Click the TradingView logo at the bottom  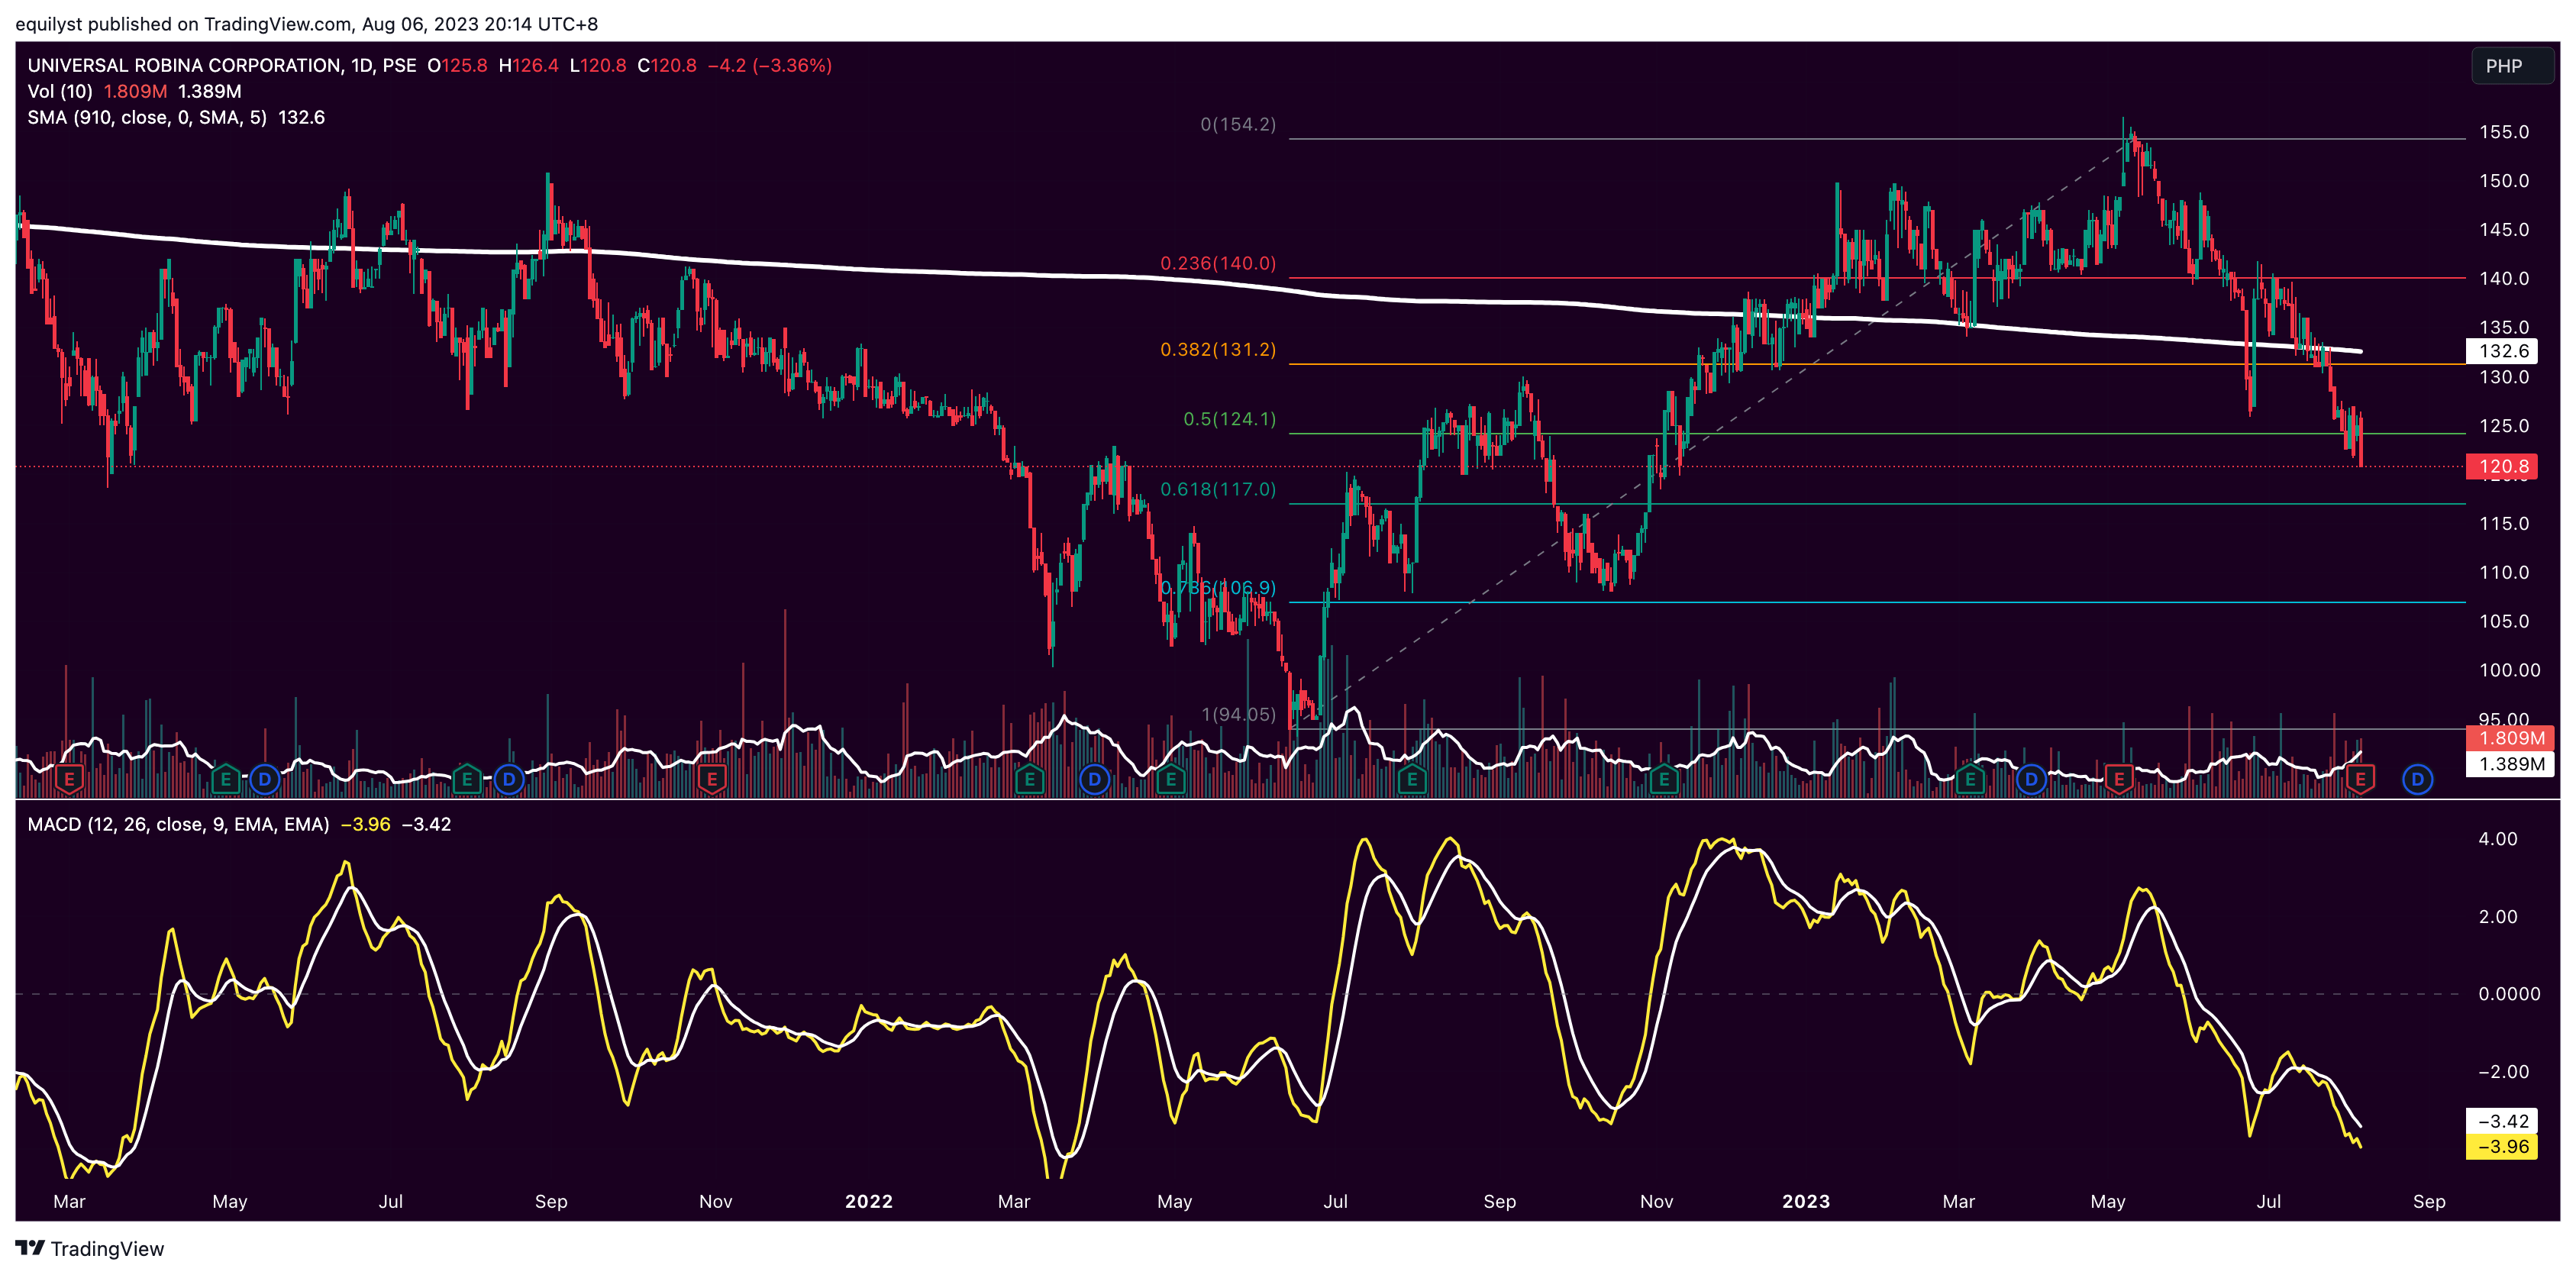pyautogui.click(x=31, y=1248)
